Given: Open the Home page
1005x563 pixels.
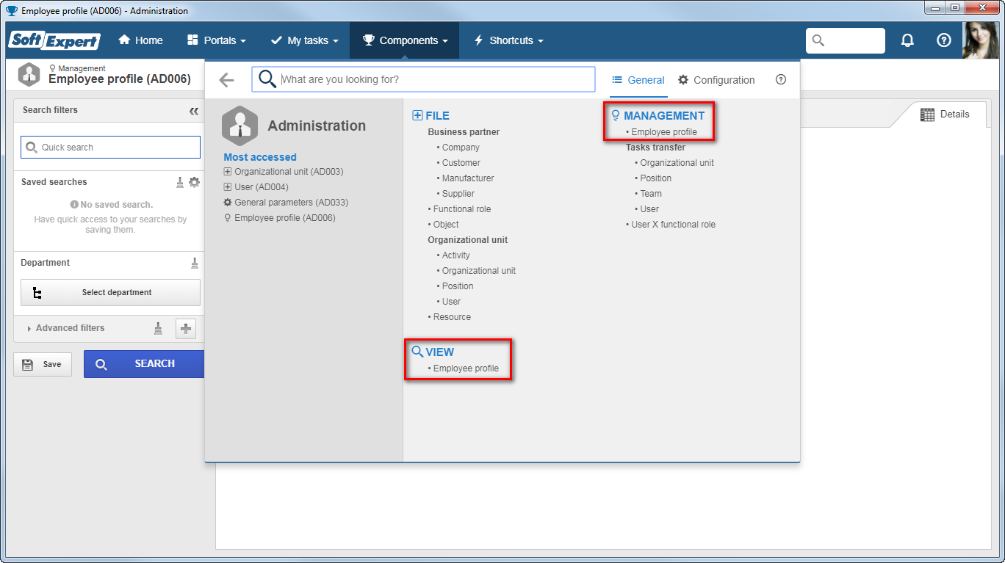Looking at the screenshot, I should [140, 40].
